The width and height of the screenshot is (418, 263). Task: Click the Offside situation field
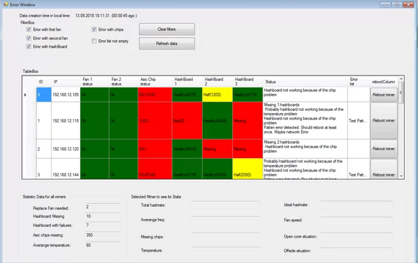click(x=356, y=251)
